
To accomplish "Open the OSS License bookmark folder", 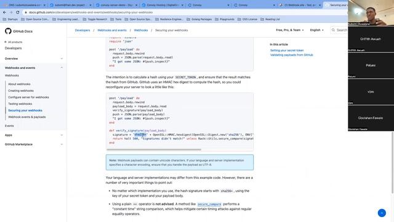I will [x=247, y=19].
